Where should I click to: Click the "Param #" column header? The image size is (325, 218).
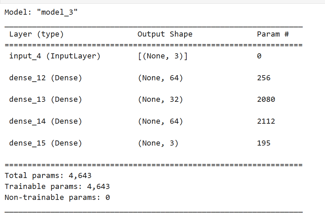coord(273,34)
